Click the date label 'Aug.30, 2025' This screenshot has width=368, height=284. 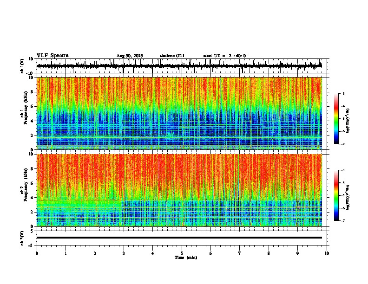[130, 56]
